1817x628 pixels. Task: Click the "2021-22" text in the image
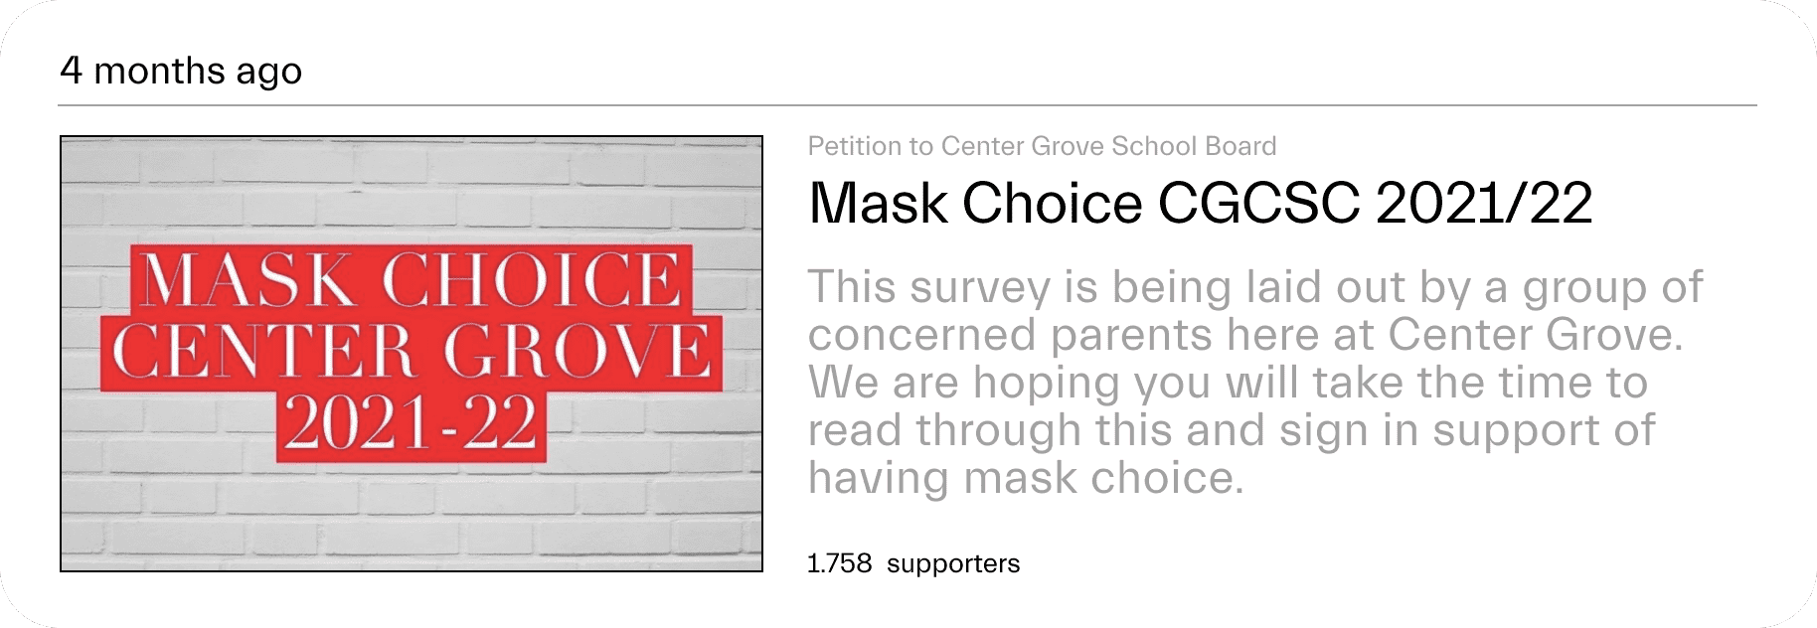[x=411, y=423]
